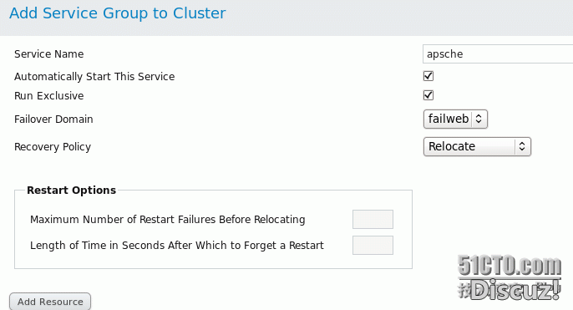Click the Add Resource button

(x=50, y=302)
